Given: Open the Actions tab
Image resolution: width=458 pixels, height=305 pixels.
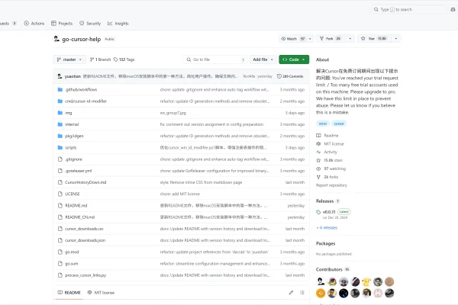Looking at the screenshot, I should (x=34, y=24).
